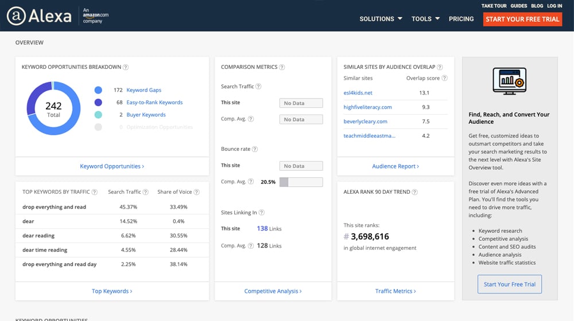Click the Search Traffic Comp. Avg. No Data field
574x321 pixels.
(301, 120)
